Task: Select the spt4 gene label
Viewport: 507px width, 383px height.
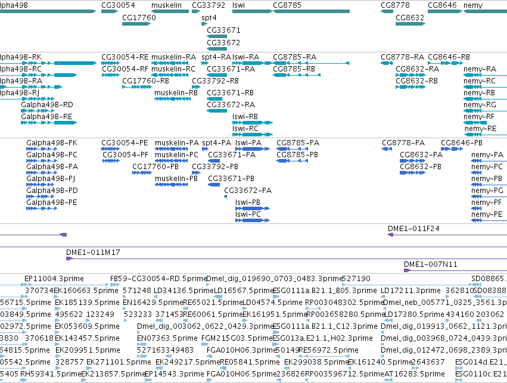Action: pyautogui.click(x=209, y=18)
